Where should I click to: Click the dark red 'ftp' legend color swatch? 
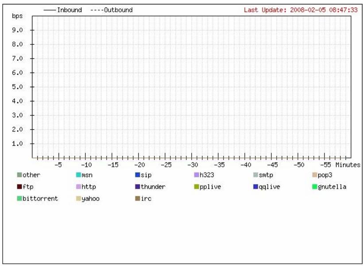click(x=19, y=187)
